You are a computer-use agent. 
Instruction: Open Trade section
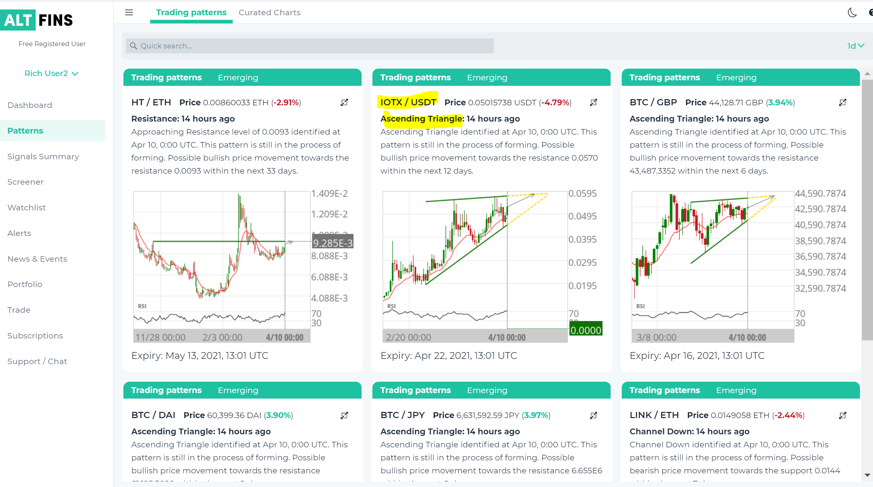click(19, 310)
